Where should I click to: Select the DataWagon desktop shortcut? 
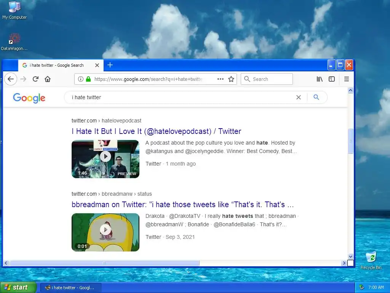(x=14, y=42)
